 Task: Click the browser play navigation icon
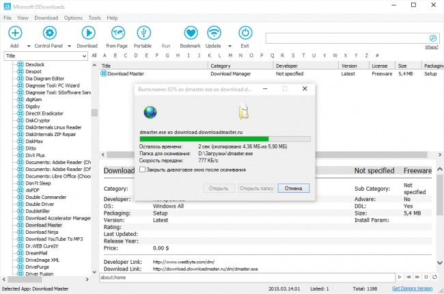(400, 277)
